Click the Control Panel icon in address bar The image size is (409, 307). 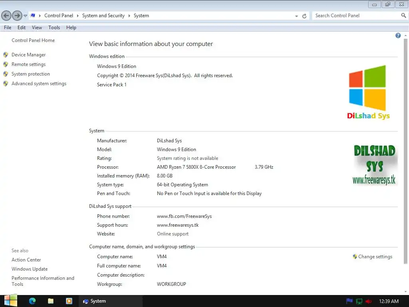(33, 16)
